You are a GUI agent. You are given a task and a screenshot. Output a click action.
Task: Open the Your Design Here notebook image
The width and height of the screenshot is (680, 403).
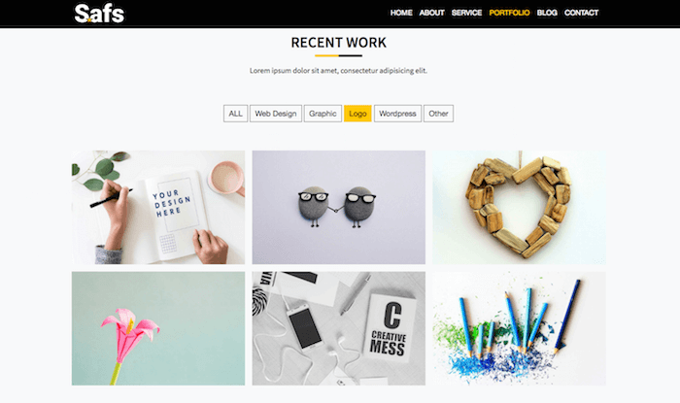(158, 207)
